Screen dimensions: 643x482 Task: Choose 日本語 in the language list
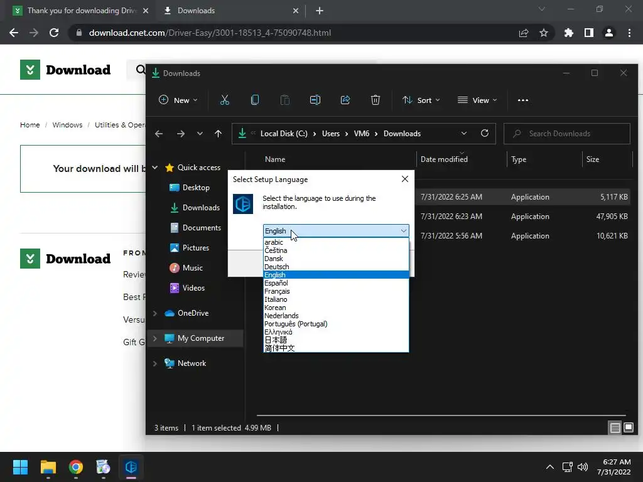point(336,340)
